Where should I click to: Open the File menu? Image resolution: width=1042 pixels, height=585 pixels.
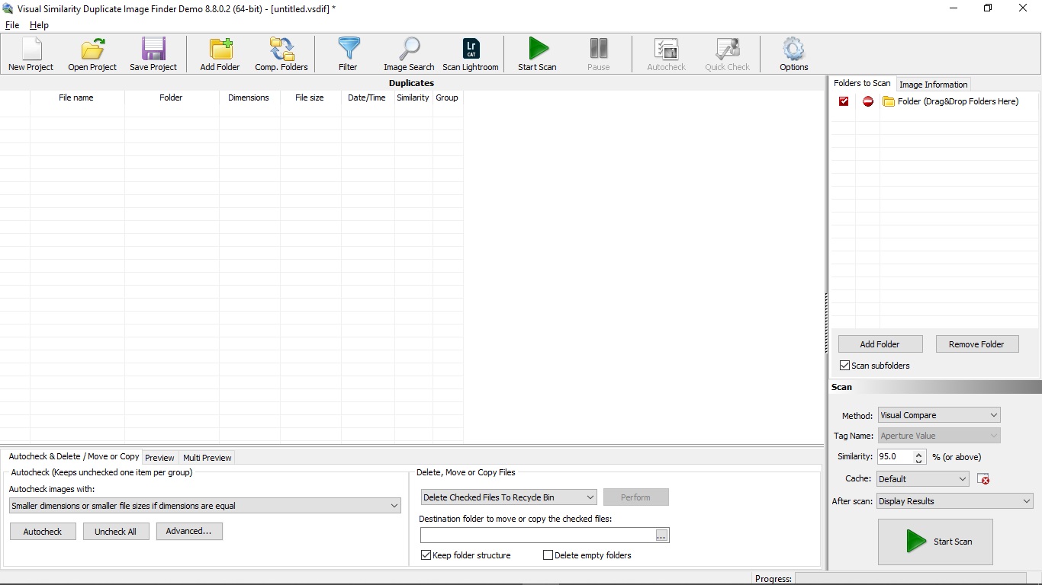pos(12,25)
